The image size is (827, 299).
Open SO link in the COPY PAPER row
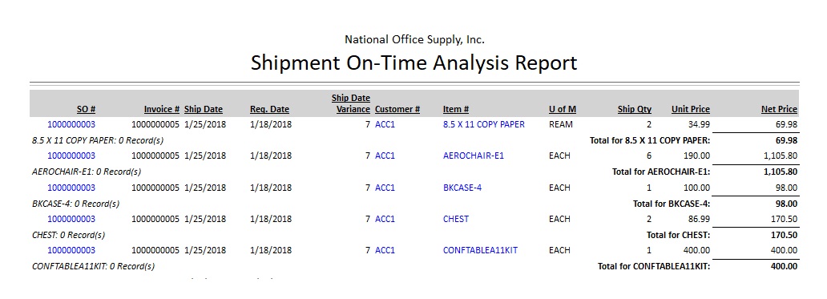click(71, 124)
